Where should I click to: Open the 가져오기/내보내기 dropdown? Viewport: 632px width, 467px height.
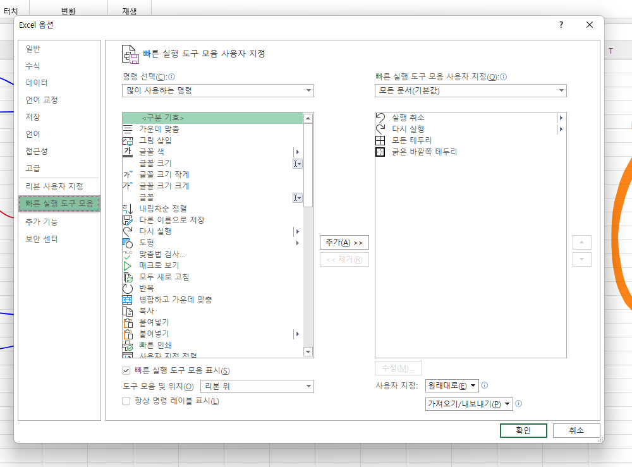click(469, 404)
